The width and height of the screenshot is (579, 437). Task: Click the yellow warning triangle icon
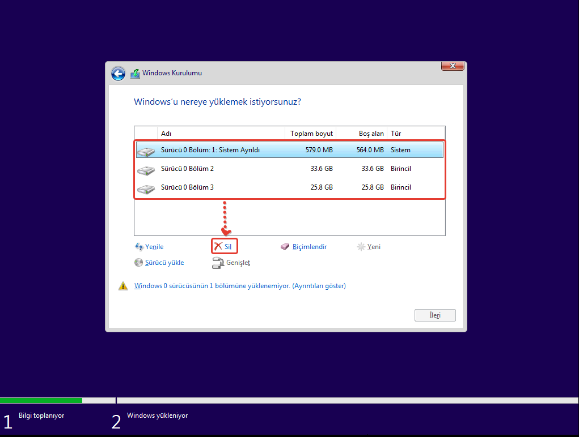tap(123, 286)
